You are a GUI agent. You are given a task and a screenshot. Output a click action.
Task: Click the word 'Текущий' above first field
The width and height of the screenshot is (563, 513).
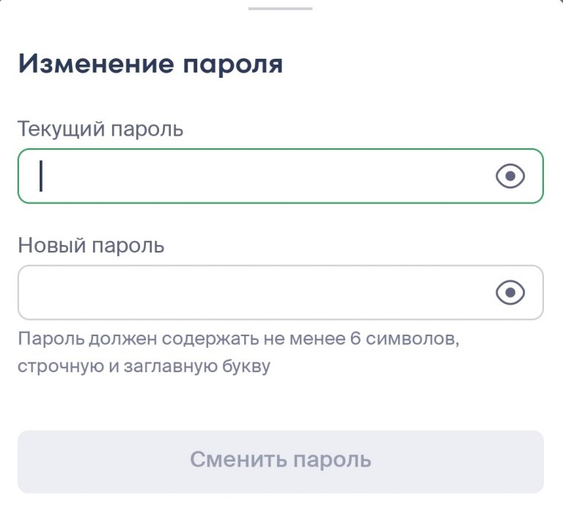pos(61,129)
